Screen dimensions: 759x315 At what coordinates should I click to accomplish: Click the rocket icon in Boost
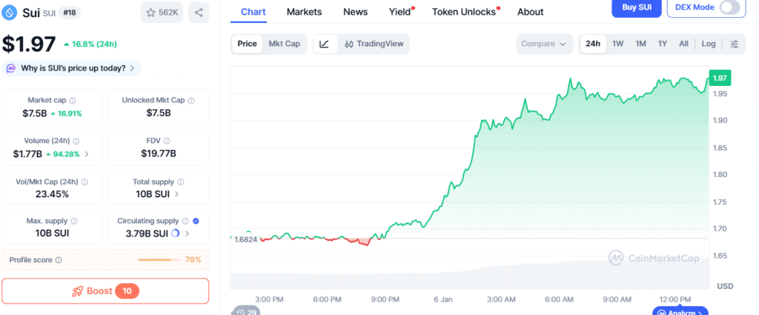tap(77, 291)
